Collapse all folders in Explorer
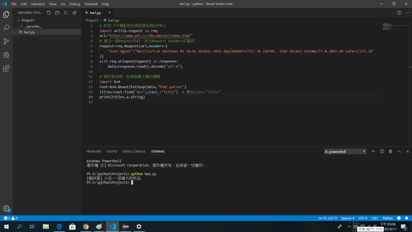Viewport: 412px width, 232px height. click(x=74, y=12)
